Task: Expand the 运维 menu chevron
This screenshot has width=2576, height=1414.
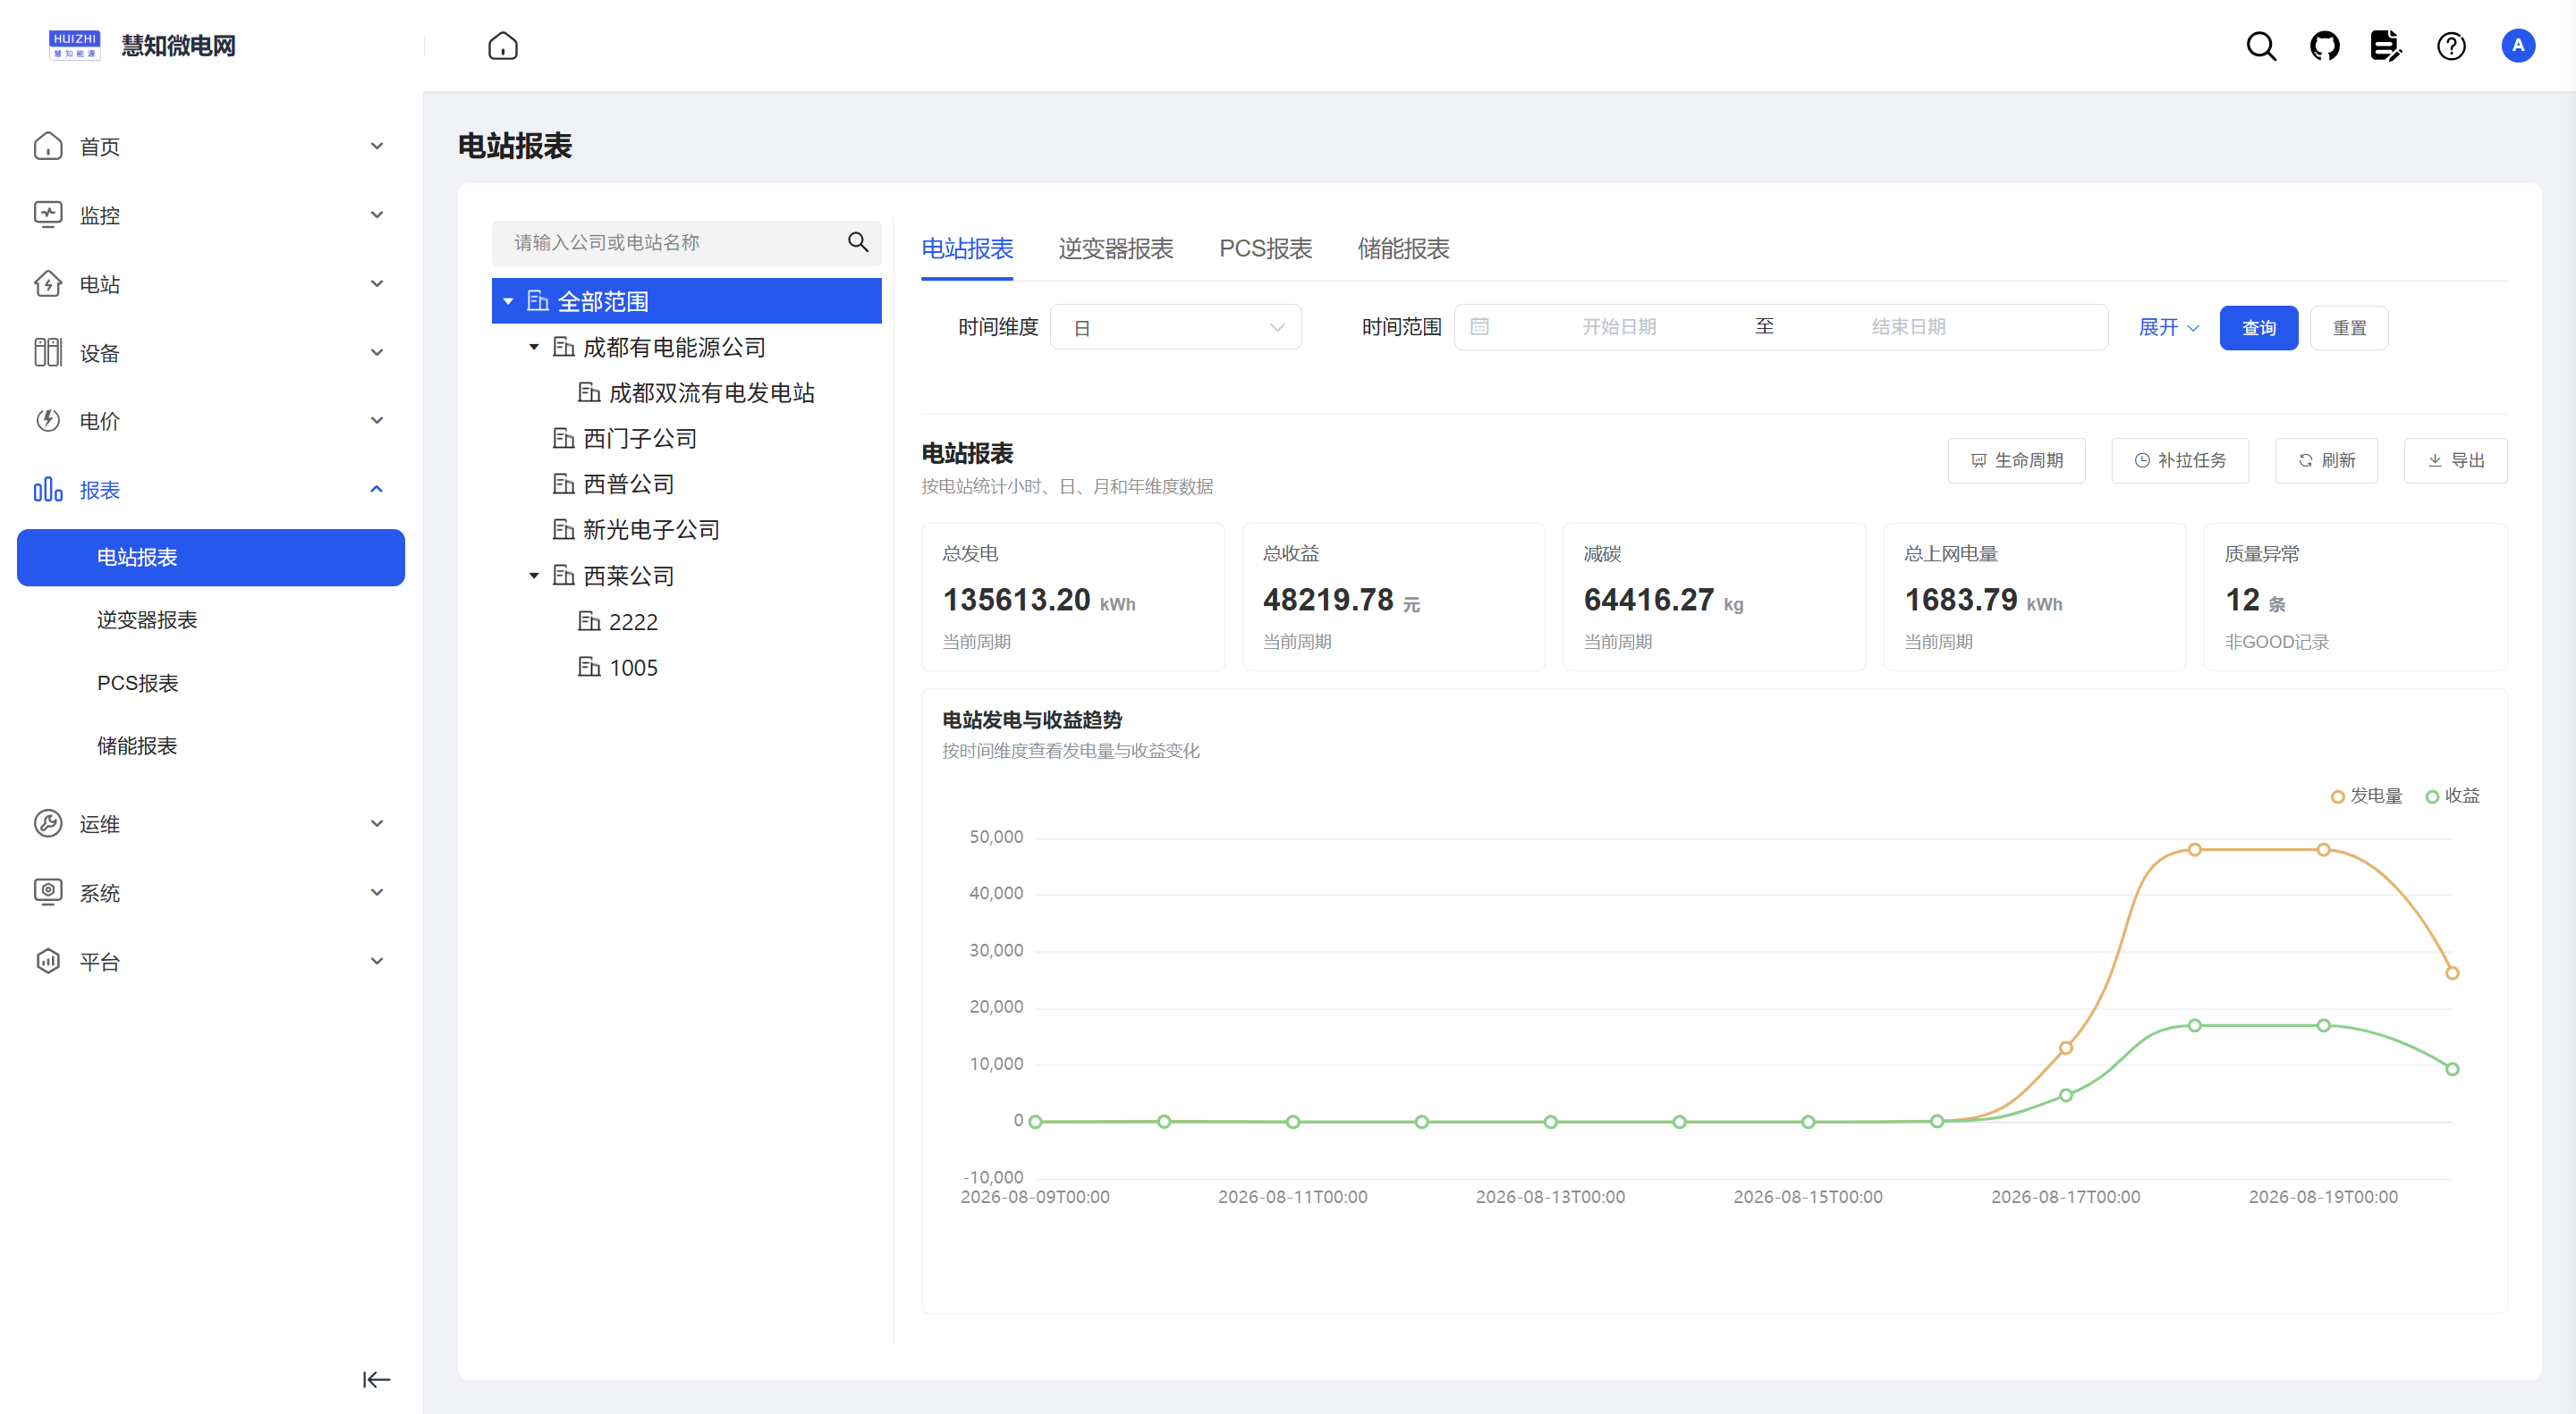Action: [x=377, y=823]
